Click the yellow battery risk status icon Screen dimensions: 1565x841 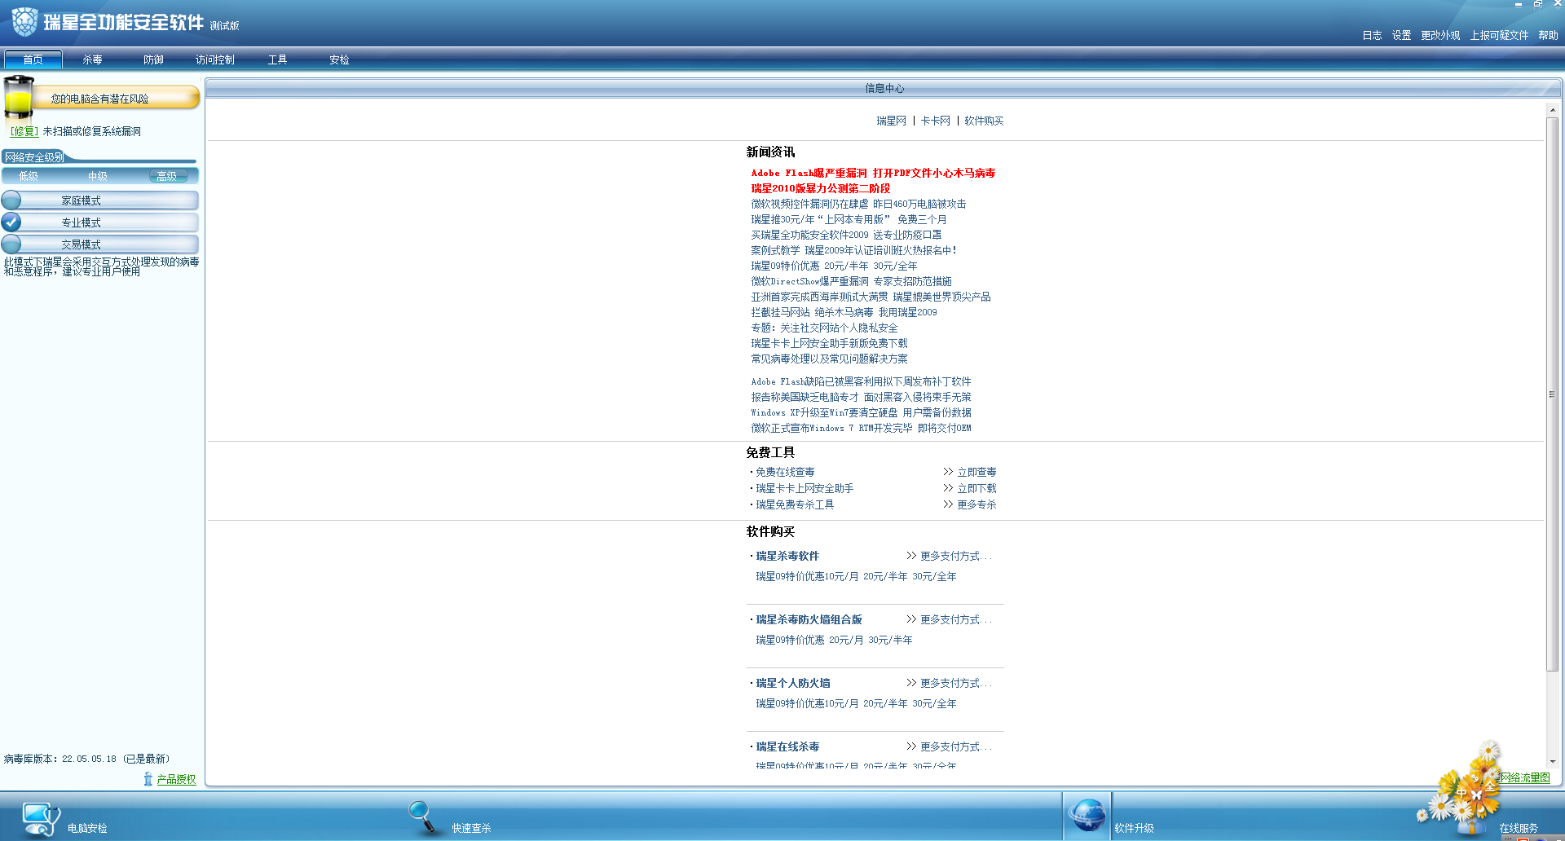pyautogui.click(x=18, y=99)
